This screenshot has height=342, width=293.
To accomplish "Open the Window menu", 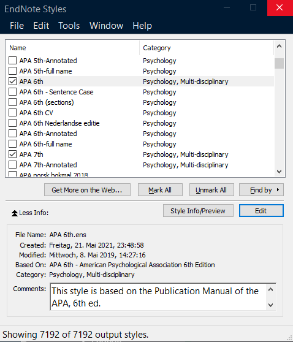I will (106, 26).
